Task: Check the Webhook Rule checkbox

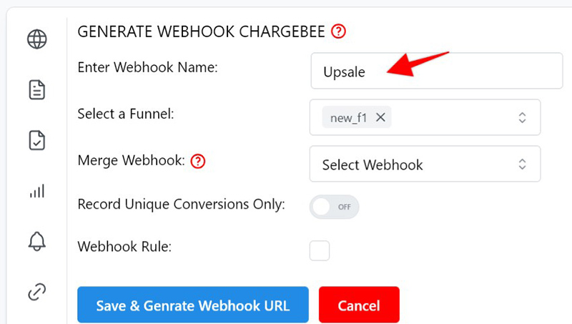Action: pyautogui.click(x=320, y=250)
